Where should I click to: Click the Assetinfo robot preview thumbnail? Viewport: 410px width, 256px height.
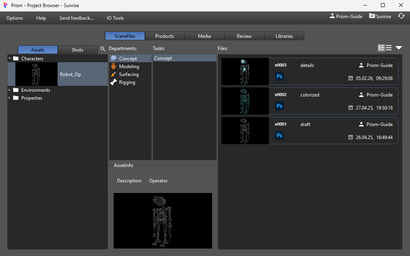[162, 221]
